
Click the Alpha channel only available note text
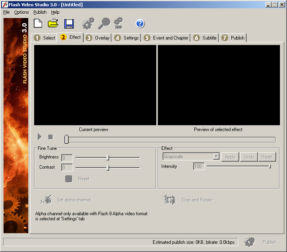91,216
